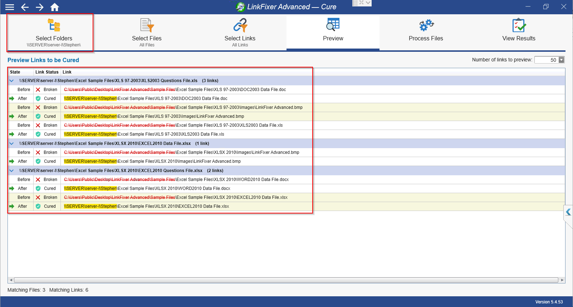Screen dimensions: 573x307
Task: Click the broken X icon for XLS 97-2003 Images bmp
Action: 38,107
